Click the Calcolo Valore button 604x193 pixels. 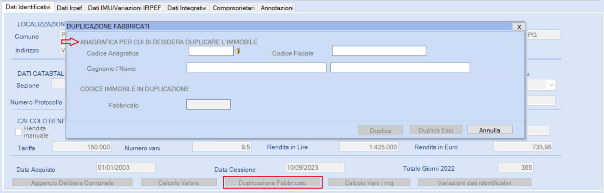pyautogui.click(x=179, y=182)
